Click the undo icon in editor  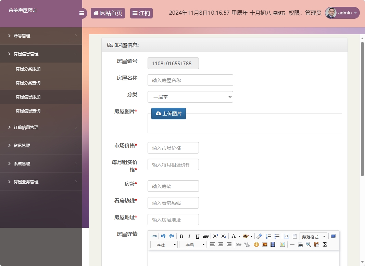coord(163,236)
